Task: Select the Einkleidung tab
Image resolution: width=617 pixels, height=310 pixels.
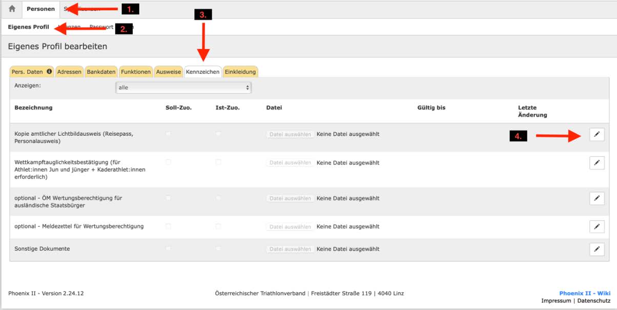Action: (x=240, y=72)
